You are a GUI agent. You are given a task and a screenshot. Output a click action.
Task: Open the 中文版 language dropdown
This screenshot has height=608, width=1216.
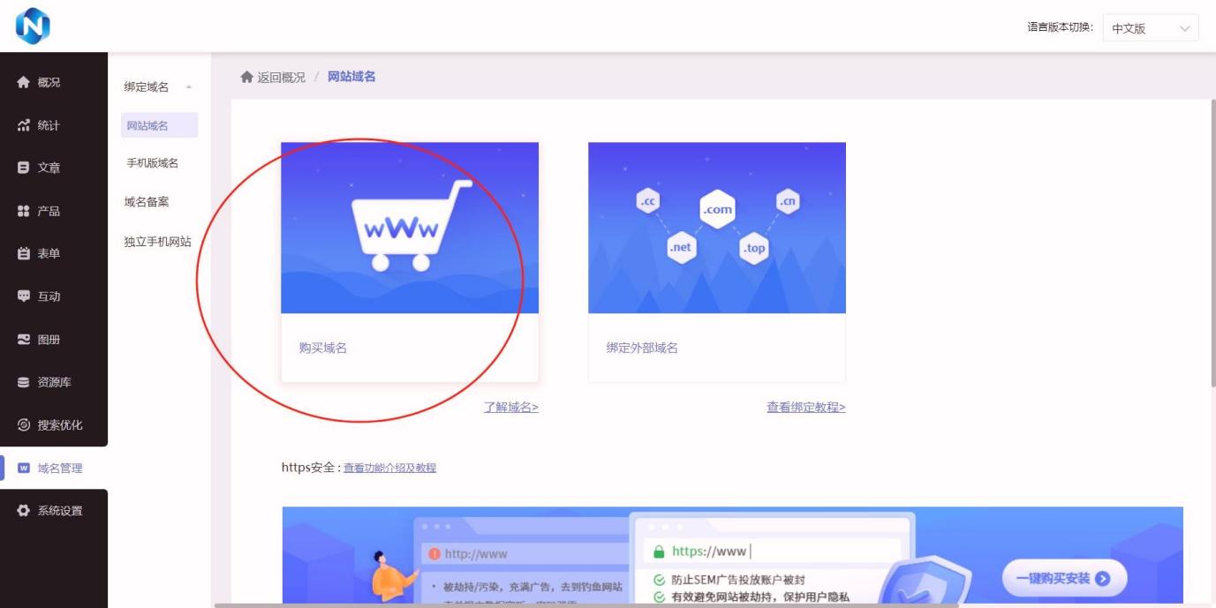tap(1150, 28)
